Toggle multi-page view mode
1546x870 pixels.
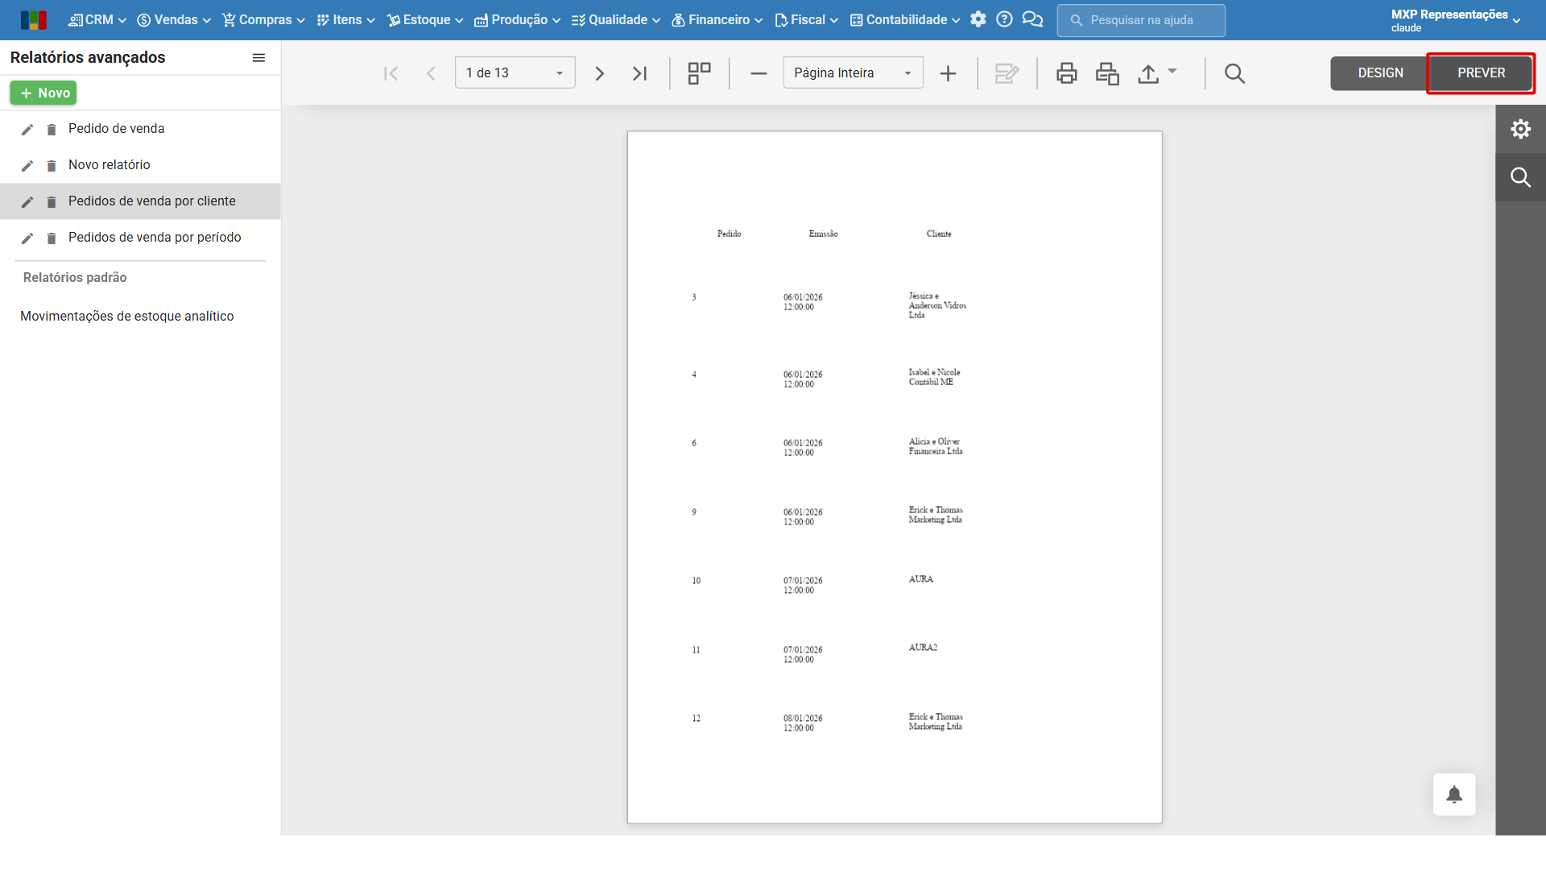click(x=699, y=73)
